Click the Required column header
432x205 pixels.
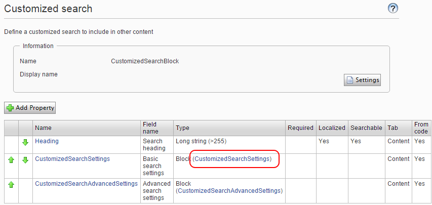pyautogui.click(x=300, y=128)
